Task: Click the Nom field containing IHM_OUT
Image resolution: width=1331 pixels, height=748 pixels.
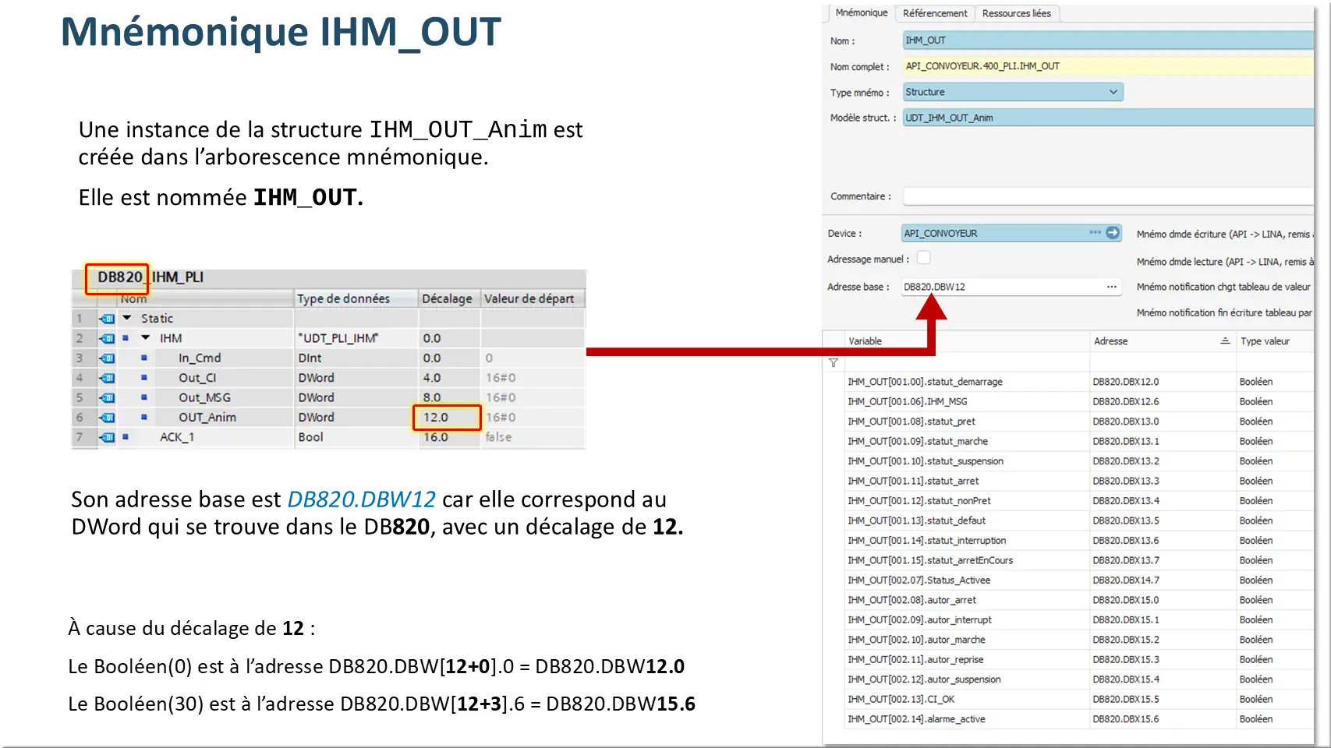Action: (x=1107, y=41)
